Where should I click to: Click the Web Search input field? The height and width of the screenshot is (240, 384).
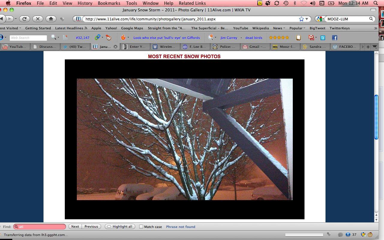[x=28, y=38]
